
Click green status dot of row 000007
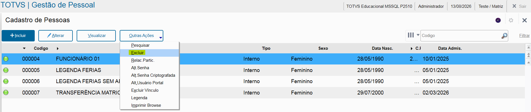coord(6,93)
